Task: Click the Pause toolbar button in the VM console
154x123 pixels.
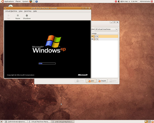Action: (x=18, y=17)
